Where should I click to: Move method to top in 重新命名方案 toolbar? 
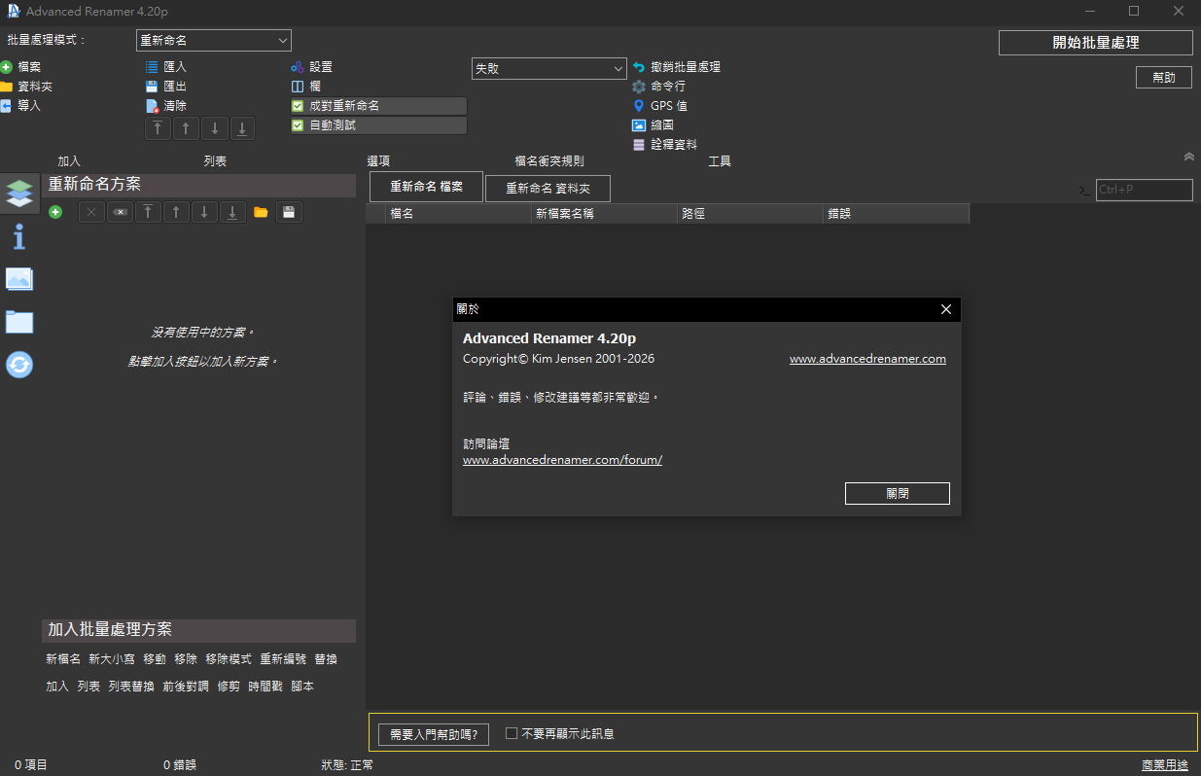click(x=148, y=212)
